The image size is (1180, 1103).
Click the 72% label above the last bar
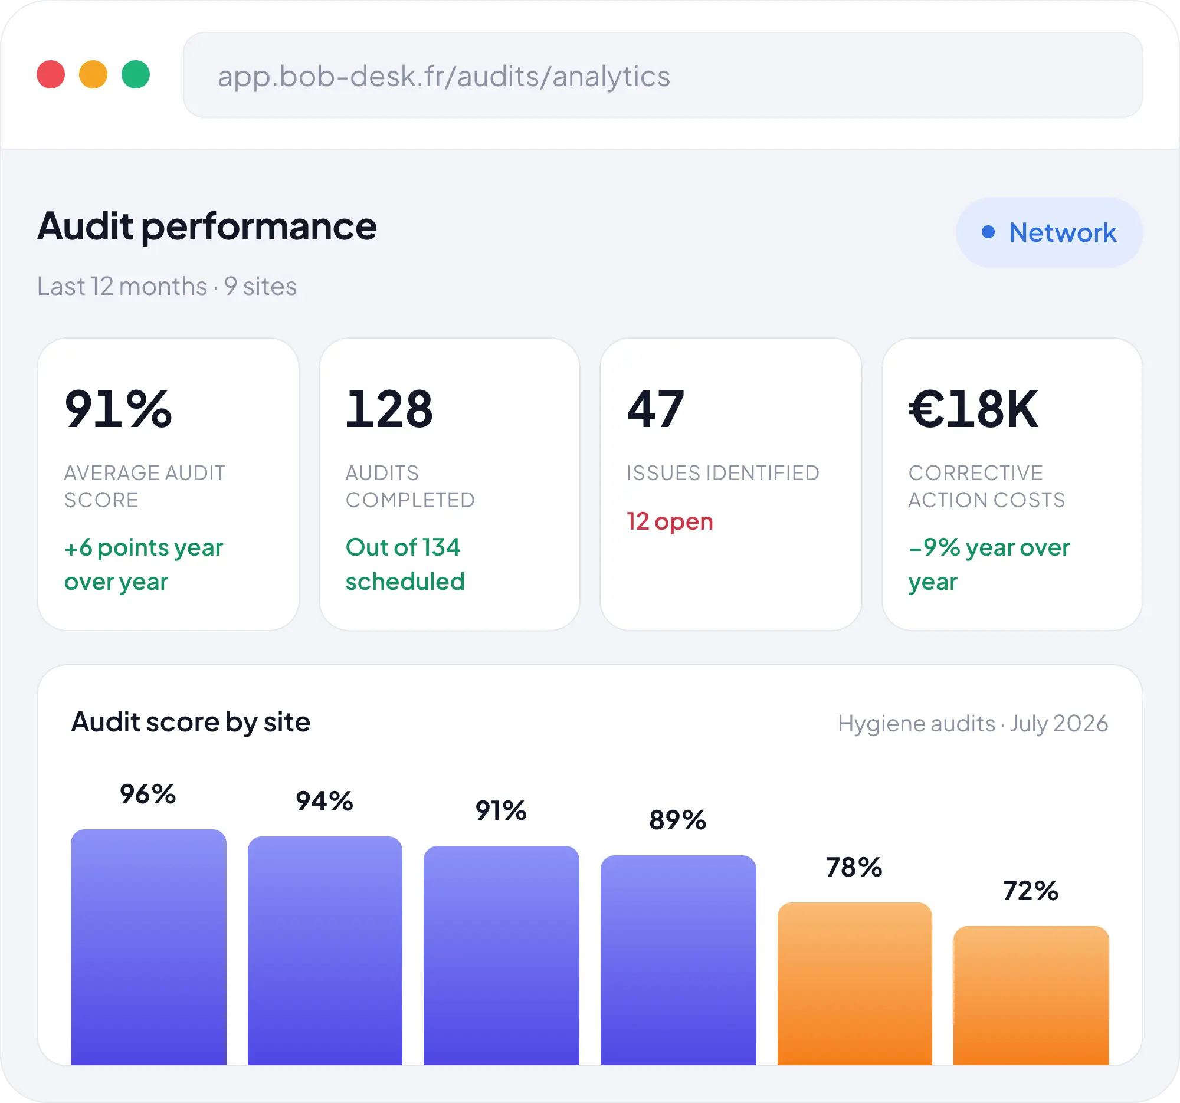pyautogui.click(x=1030, y=891)
